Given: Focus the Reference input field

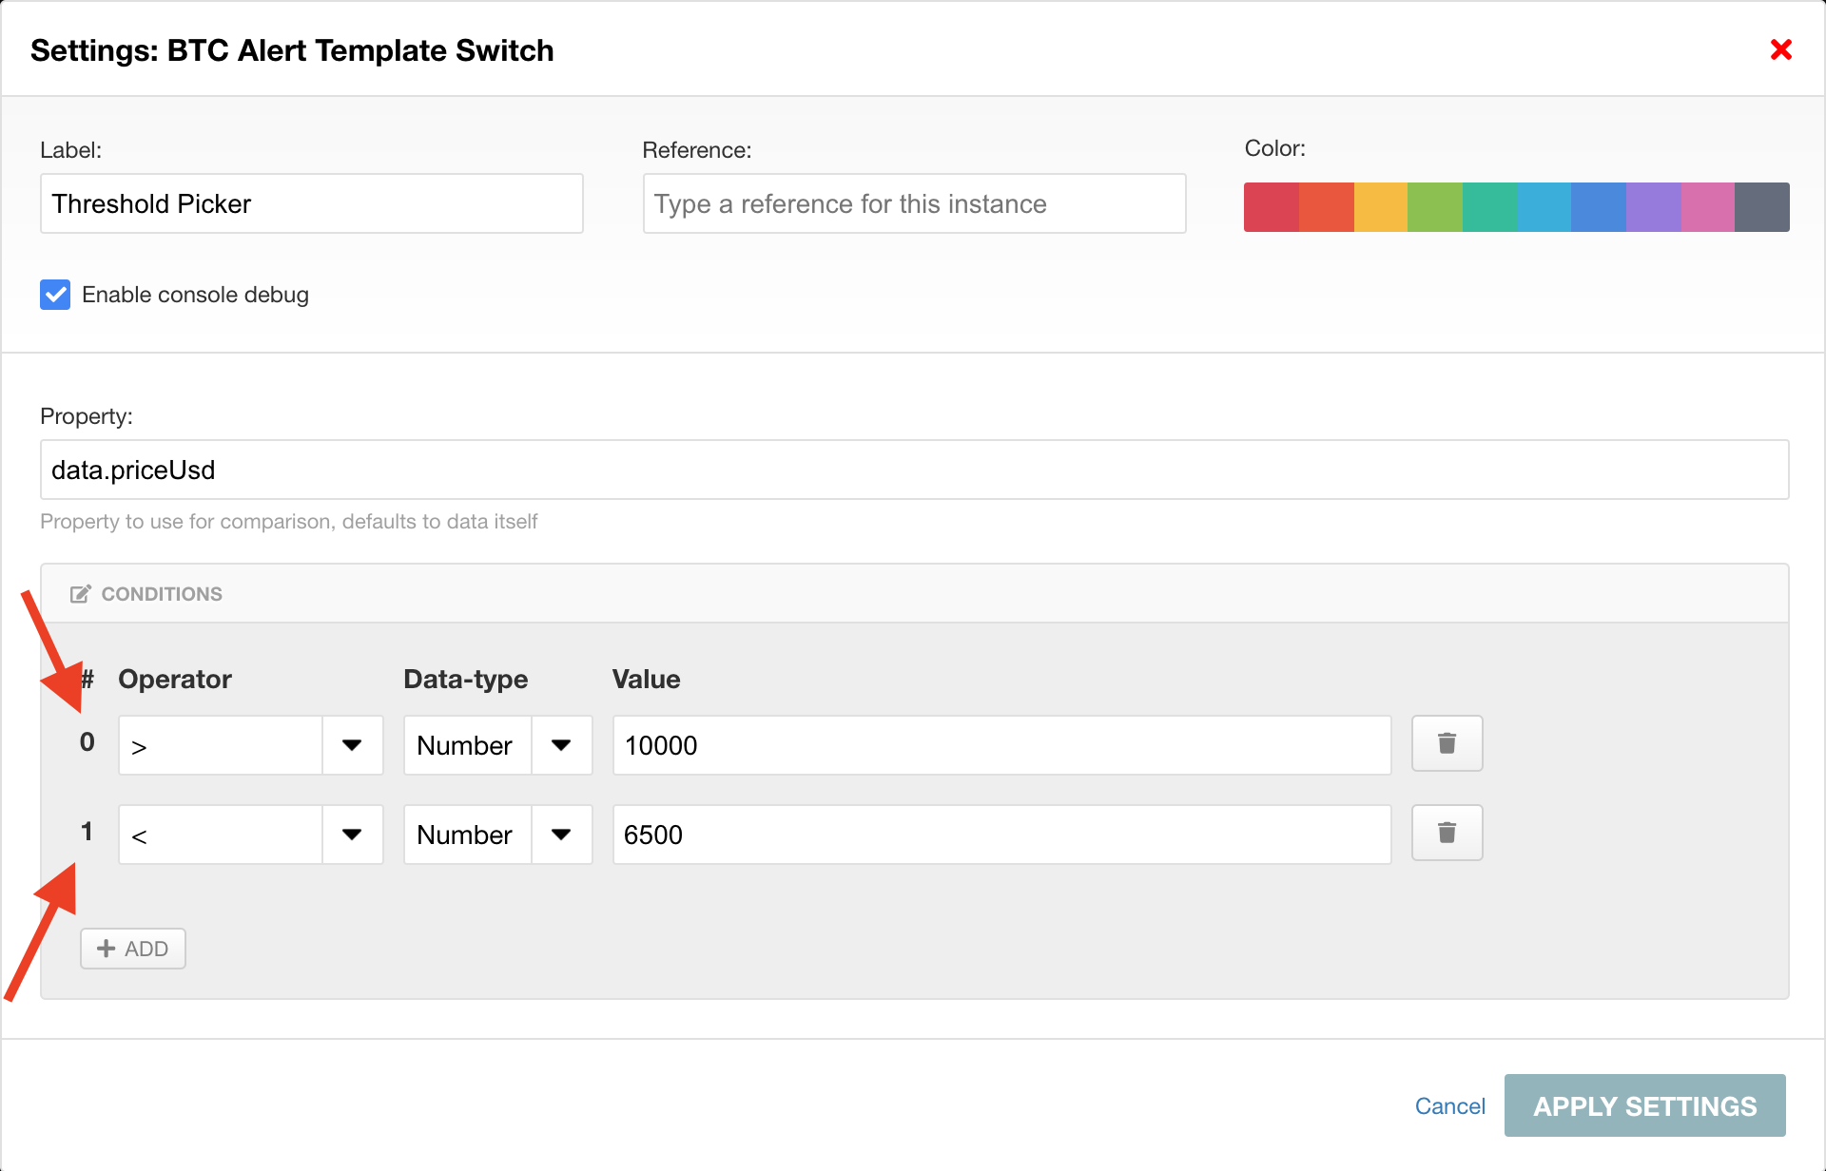Looking at the screenshot, I should coord(914,203).
